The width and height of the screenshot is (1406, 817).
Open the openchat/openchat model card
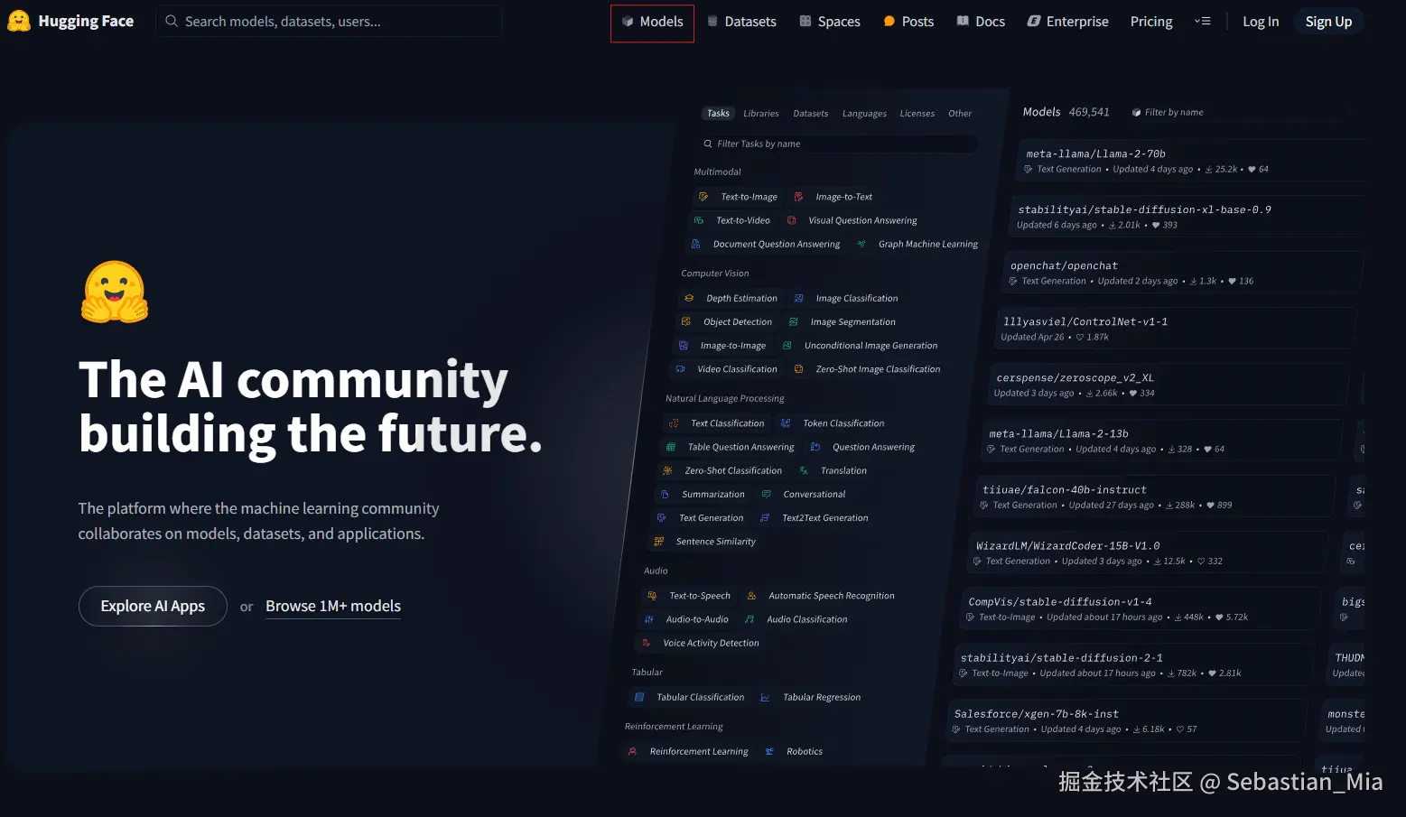1183,273
